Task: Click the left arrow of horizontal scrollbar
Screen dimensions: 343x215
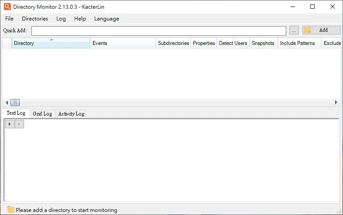Action: [7, 102]
